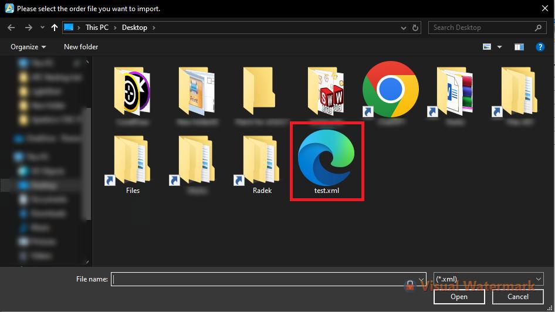The image size is (555, 312).
Task: Click the Cancel button
Action: [518, 296]
